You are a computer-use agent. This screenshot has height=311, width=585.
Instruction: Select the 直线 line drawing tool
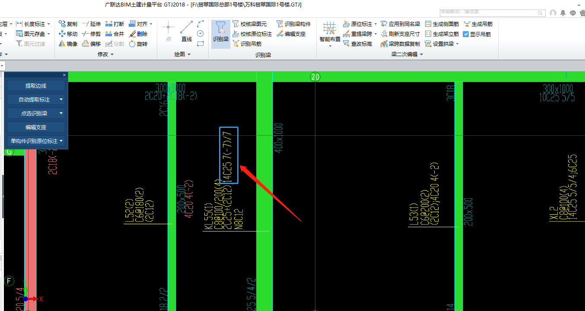tap(186, 32)
